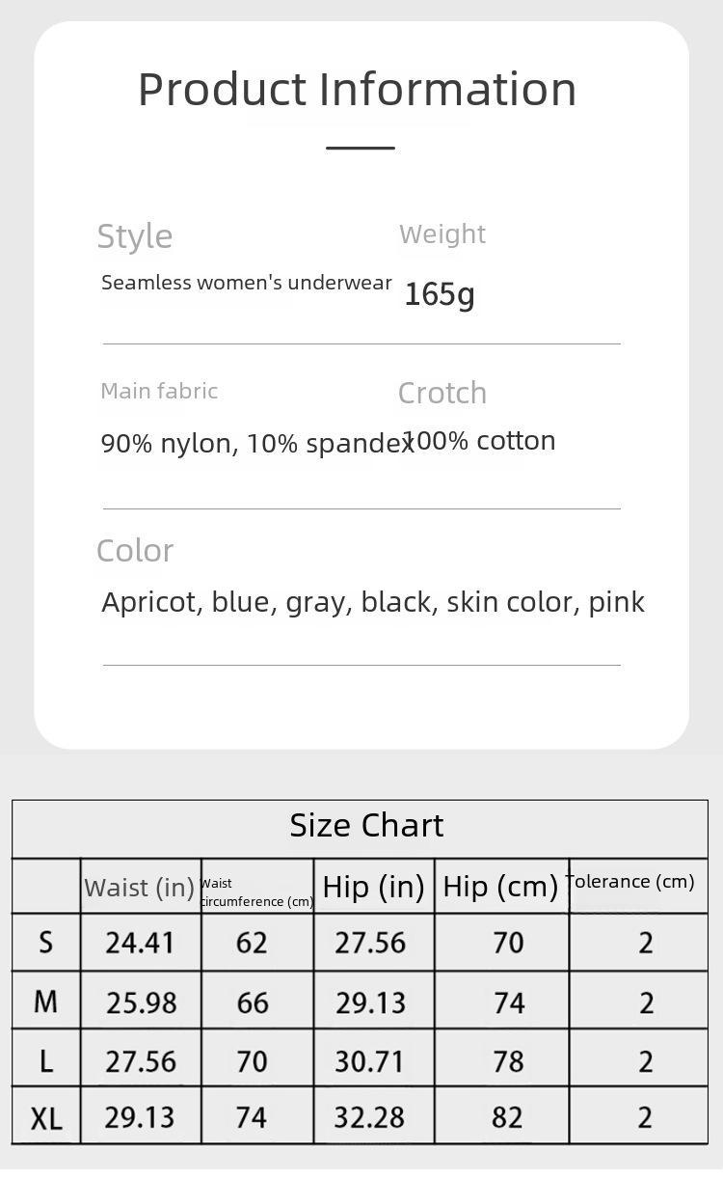Image resolution: width=723 pixels, height=1180 pixels.
Task: Select the Hip (cm) column header
Action: pos(501,887)
